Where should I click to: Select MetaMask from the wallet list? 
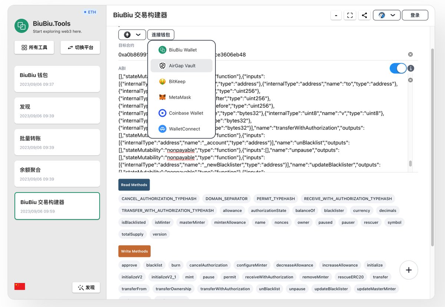(181, 97)
